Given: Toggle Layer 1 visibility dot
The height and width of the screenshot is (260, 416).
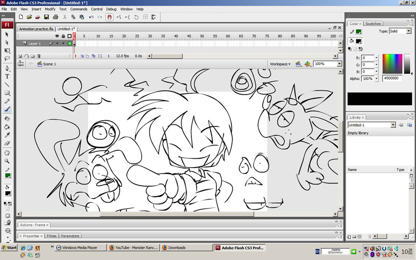Looking at the screenshot, I should coord(57,43).
